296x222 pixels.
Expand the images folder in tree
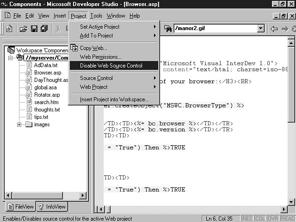point(19,124)
